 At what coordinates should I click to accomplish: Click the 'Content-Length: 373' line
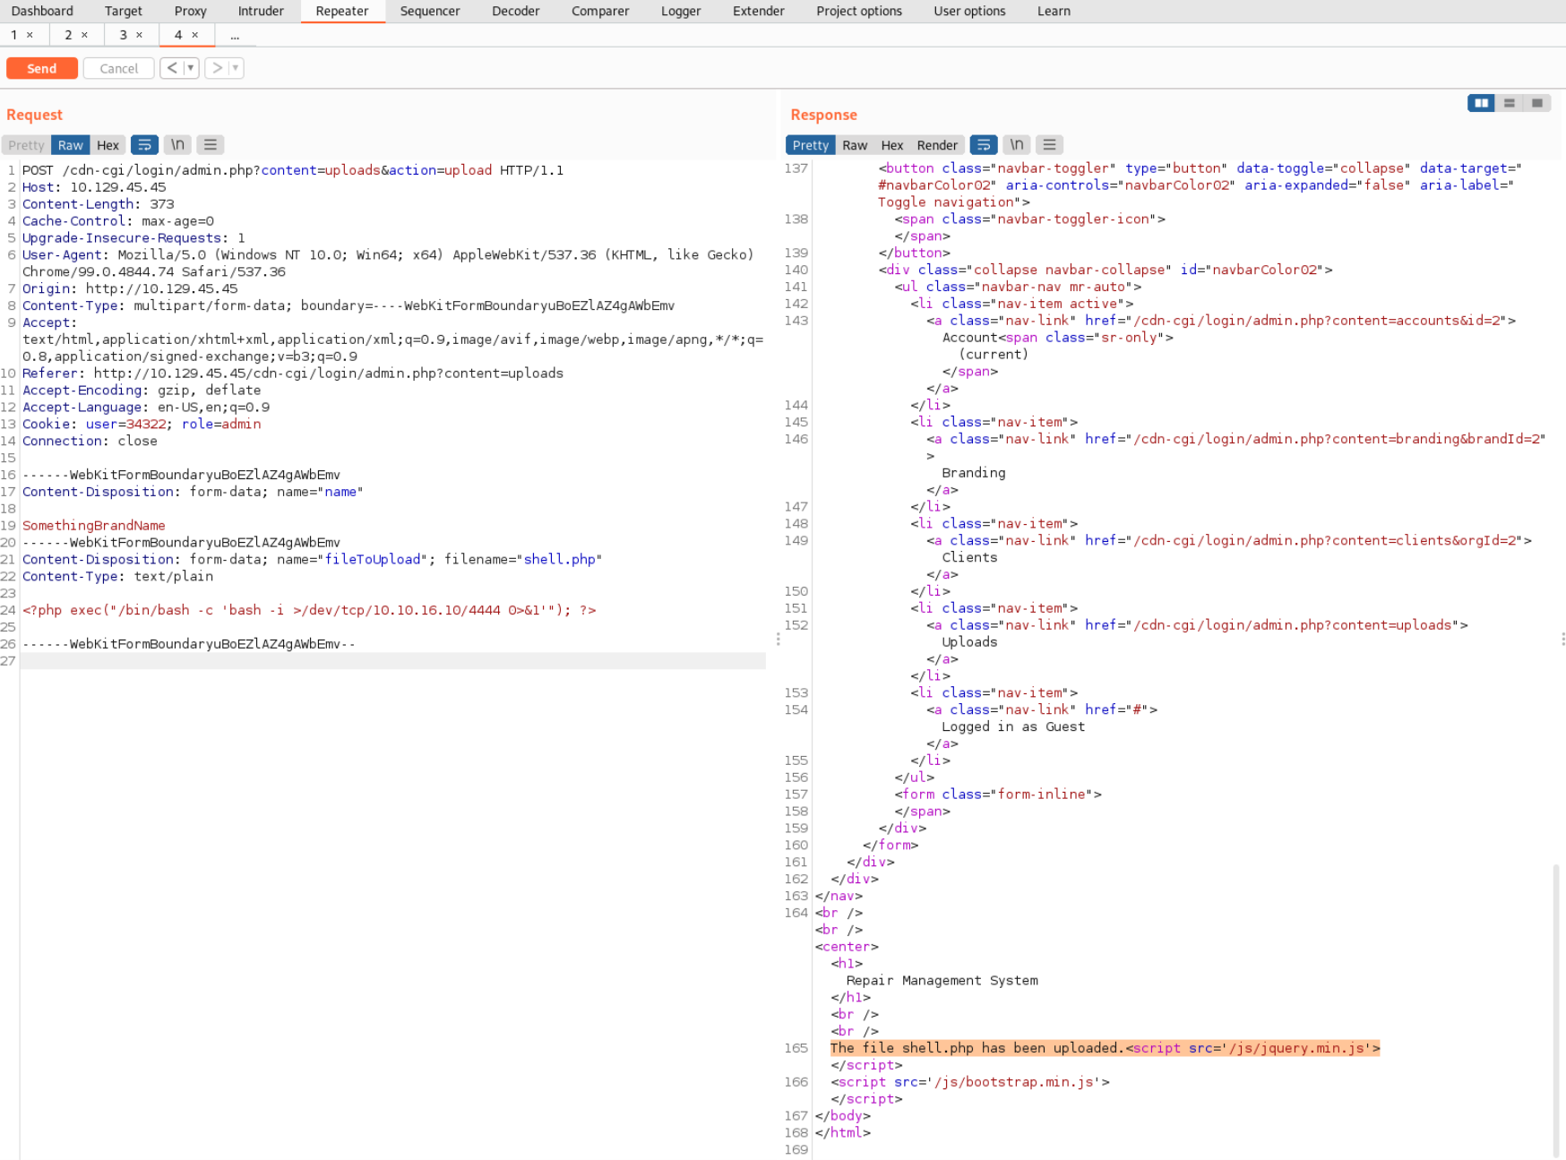(x=99, y=204)
